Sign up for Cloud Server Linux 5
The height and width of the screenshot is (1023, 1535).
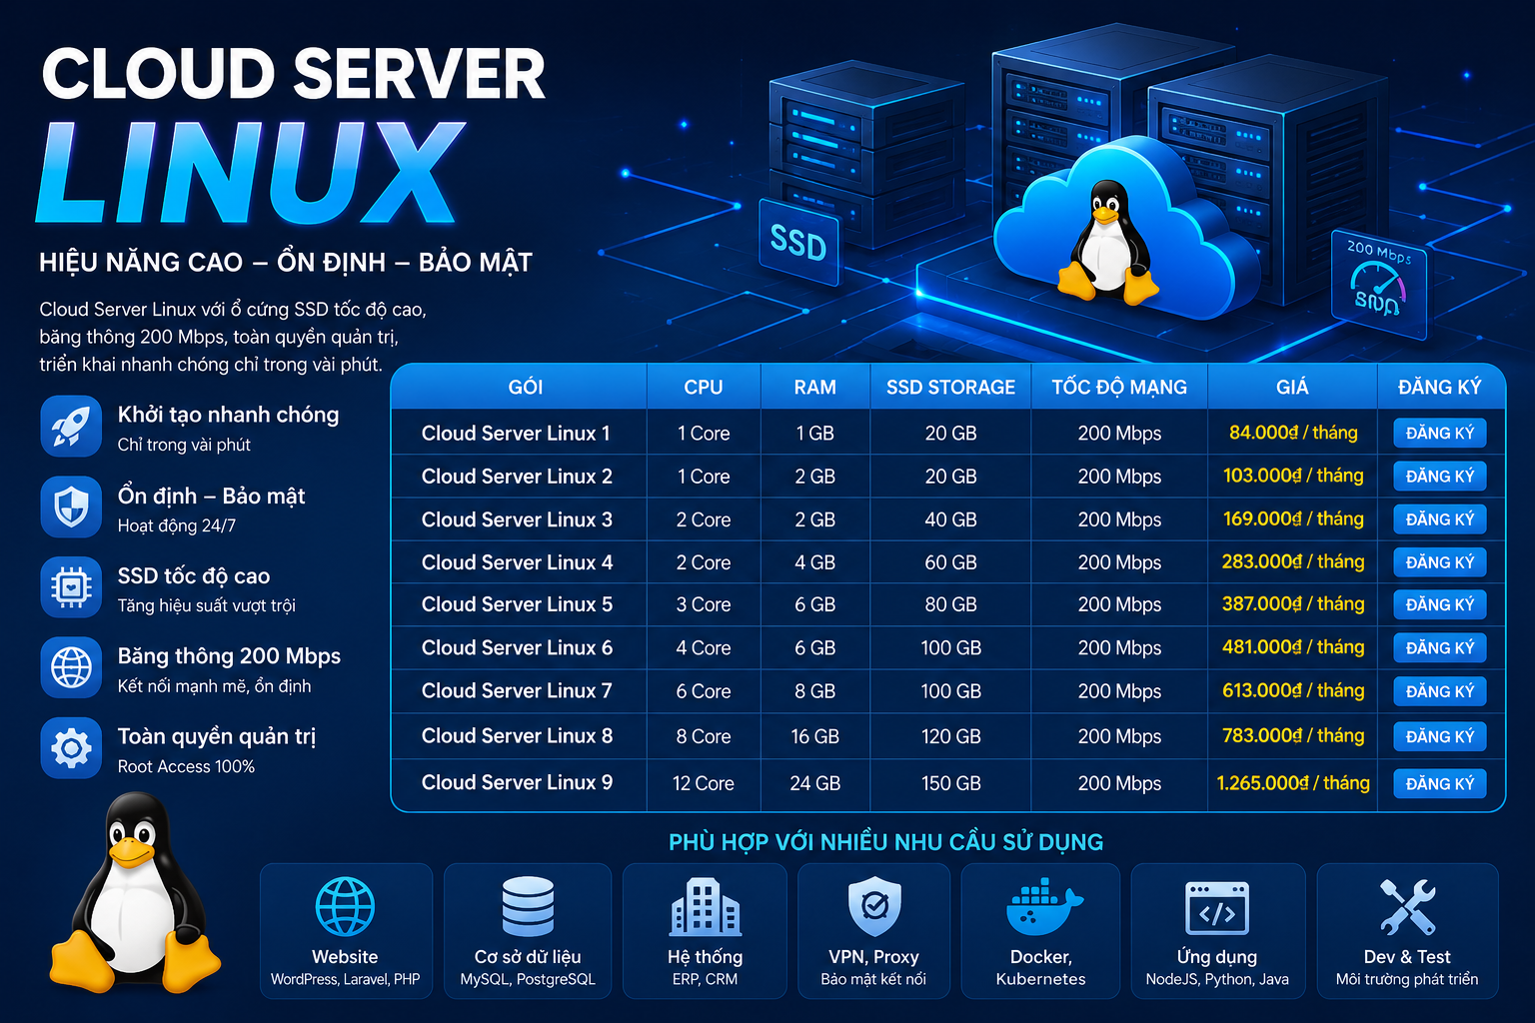click(x=1440, y=604)
